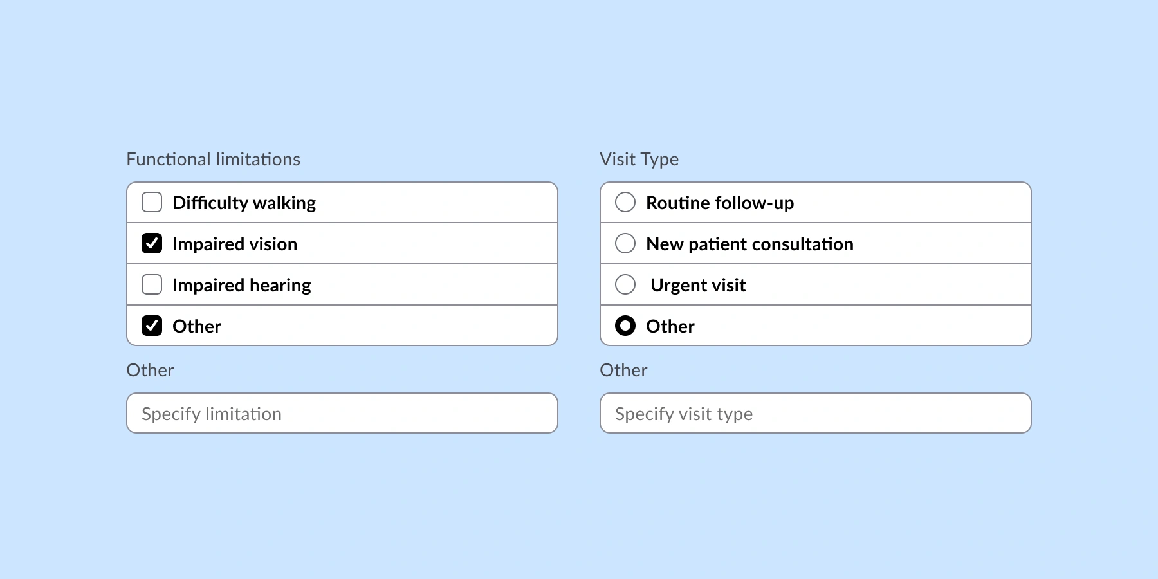
Task: Select the Routine follow-up radio button
Action: click(x=625, y=202)
